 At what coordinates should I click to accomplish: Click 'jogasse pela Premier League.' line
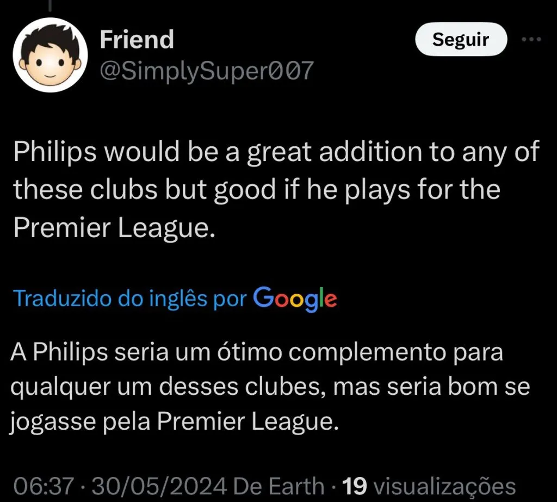[174, 422]
